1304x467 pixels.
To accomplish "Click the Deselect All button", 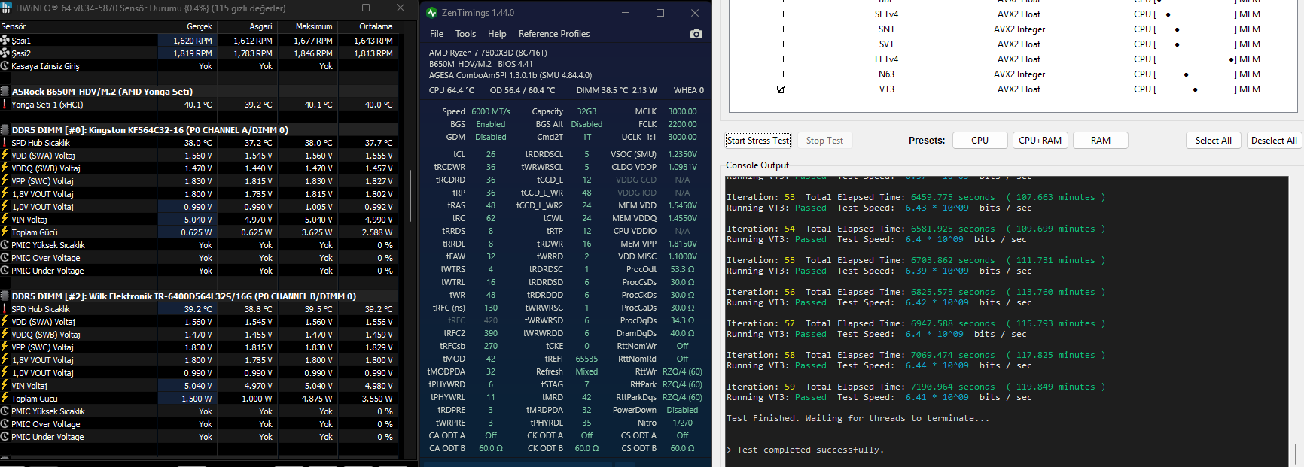I will pyautogui.click(x=1274, y=141).
